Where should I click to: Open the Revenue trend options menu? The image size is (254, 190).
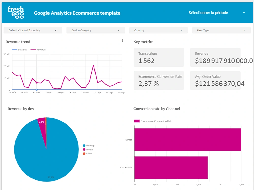[x=122, y=40]
